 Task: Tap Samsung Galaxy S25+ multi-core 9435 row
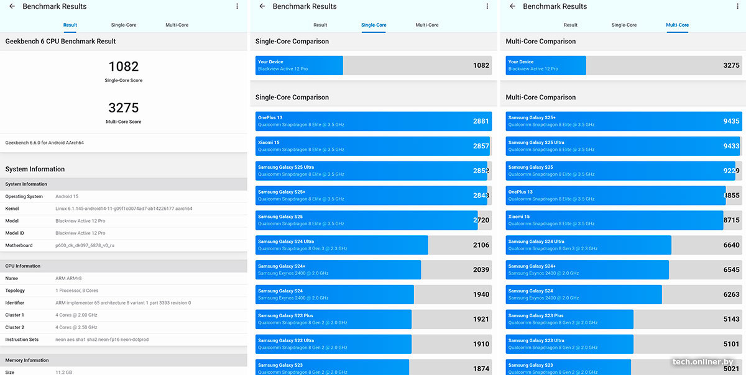624,121
